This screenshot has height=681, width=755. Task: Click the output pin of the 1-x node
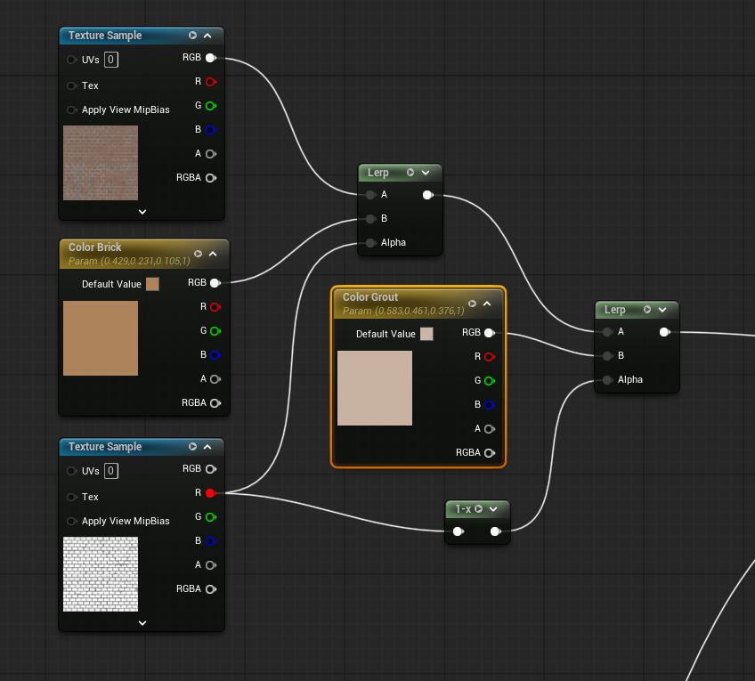click(x=496, y=531)
